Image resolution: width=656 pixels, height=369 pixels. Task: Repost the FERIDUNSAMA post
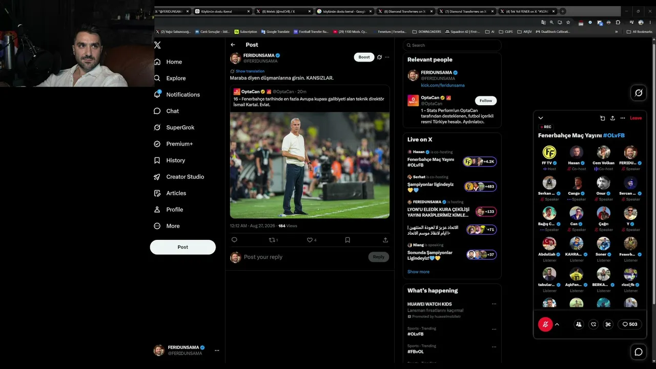(273, 240)
